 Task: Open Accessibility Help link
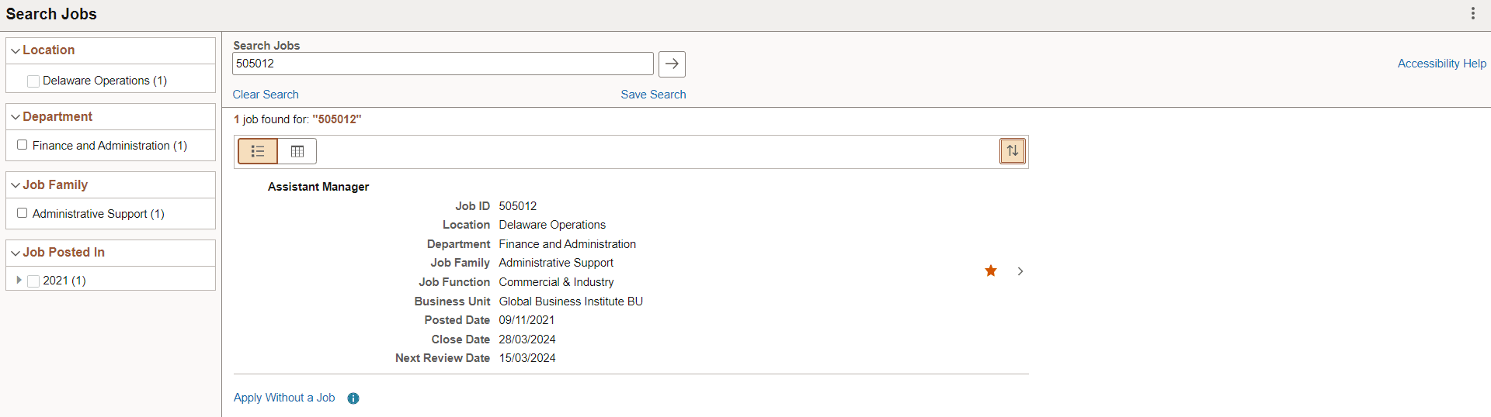click(x=1442, y=64)
